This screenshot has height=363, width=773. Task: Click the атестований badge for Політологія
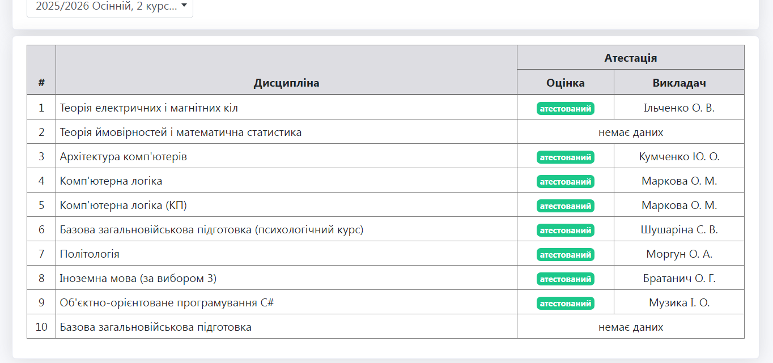coord(565,254)
